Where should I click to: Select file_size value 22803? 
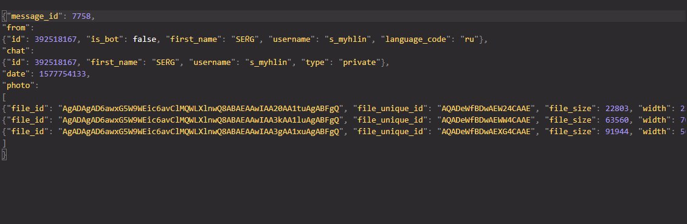click(617, 109)
